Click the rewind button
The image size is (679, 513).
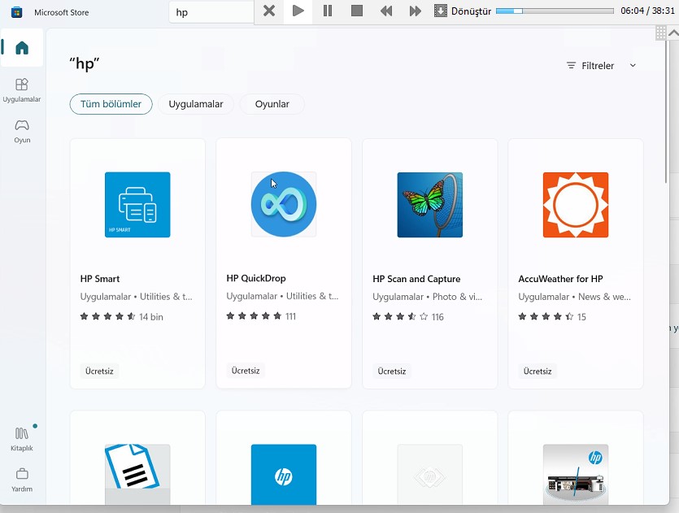click(x=386, y=11)
